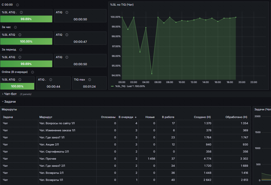Click info icon next to За период heading
Image resolution: width=271 pixels, height=185 pixels.
(x=21, y=50)
